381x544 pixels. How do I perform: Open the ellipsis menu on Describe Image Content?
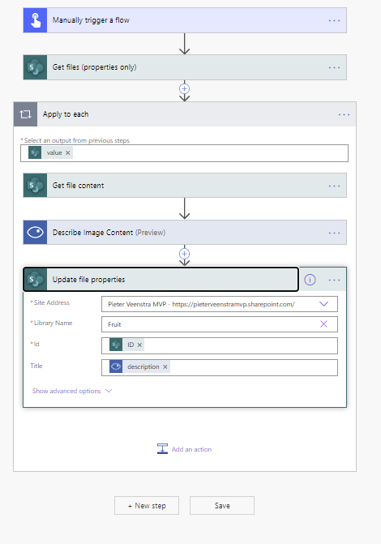[334, 233]
